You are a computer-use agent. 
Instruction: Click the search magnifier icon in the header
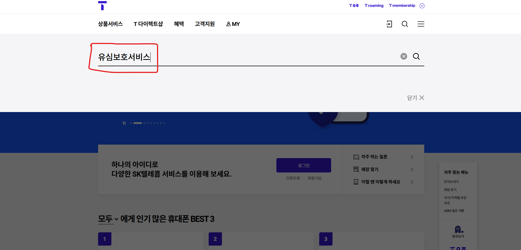click(x=405, y=24)
